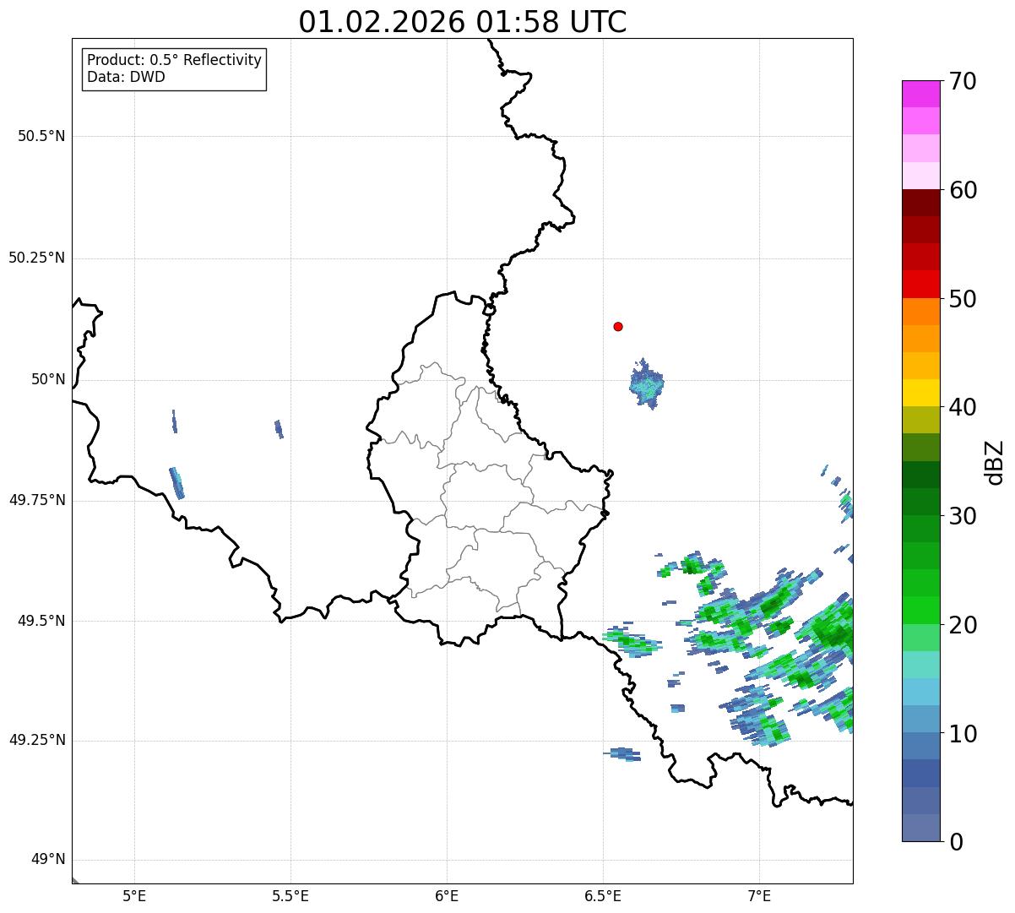Select the bright green 20 dBZ color band
This screenshot has height=913, width=1015.
click(920, 611)
